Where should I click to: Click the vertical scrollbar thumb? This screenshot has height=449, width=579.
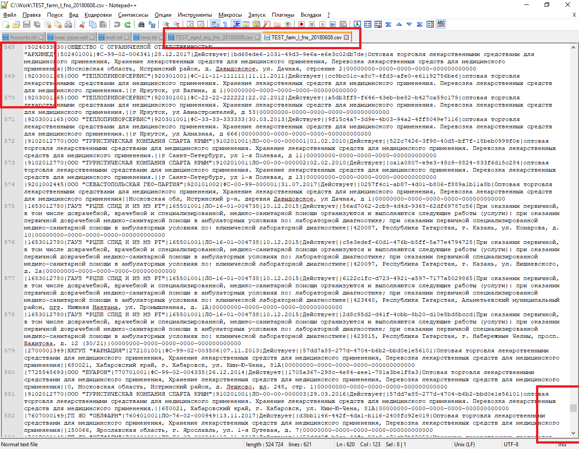point(574,408)
